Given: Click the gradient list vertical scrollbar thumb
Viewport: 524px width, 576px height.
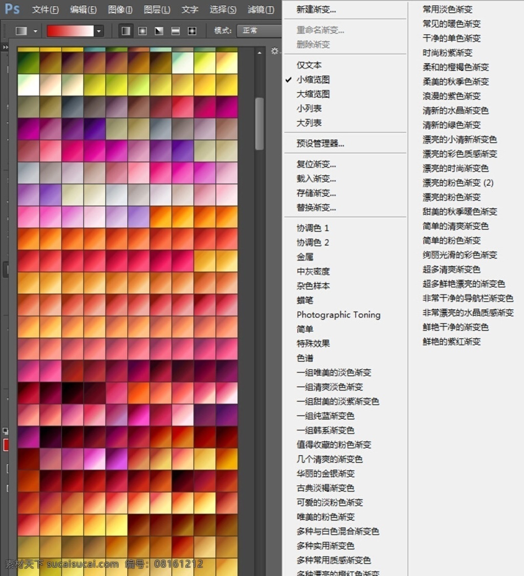Looking at the screenshot, I should (x=259, y=123).
